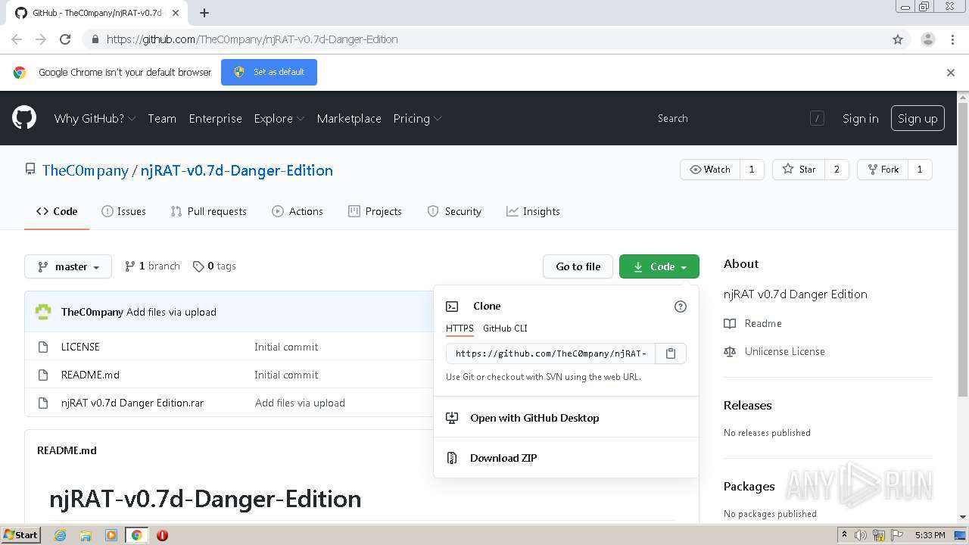Fork the repository
969x545 pixels.
pos(883,170)
